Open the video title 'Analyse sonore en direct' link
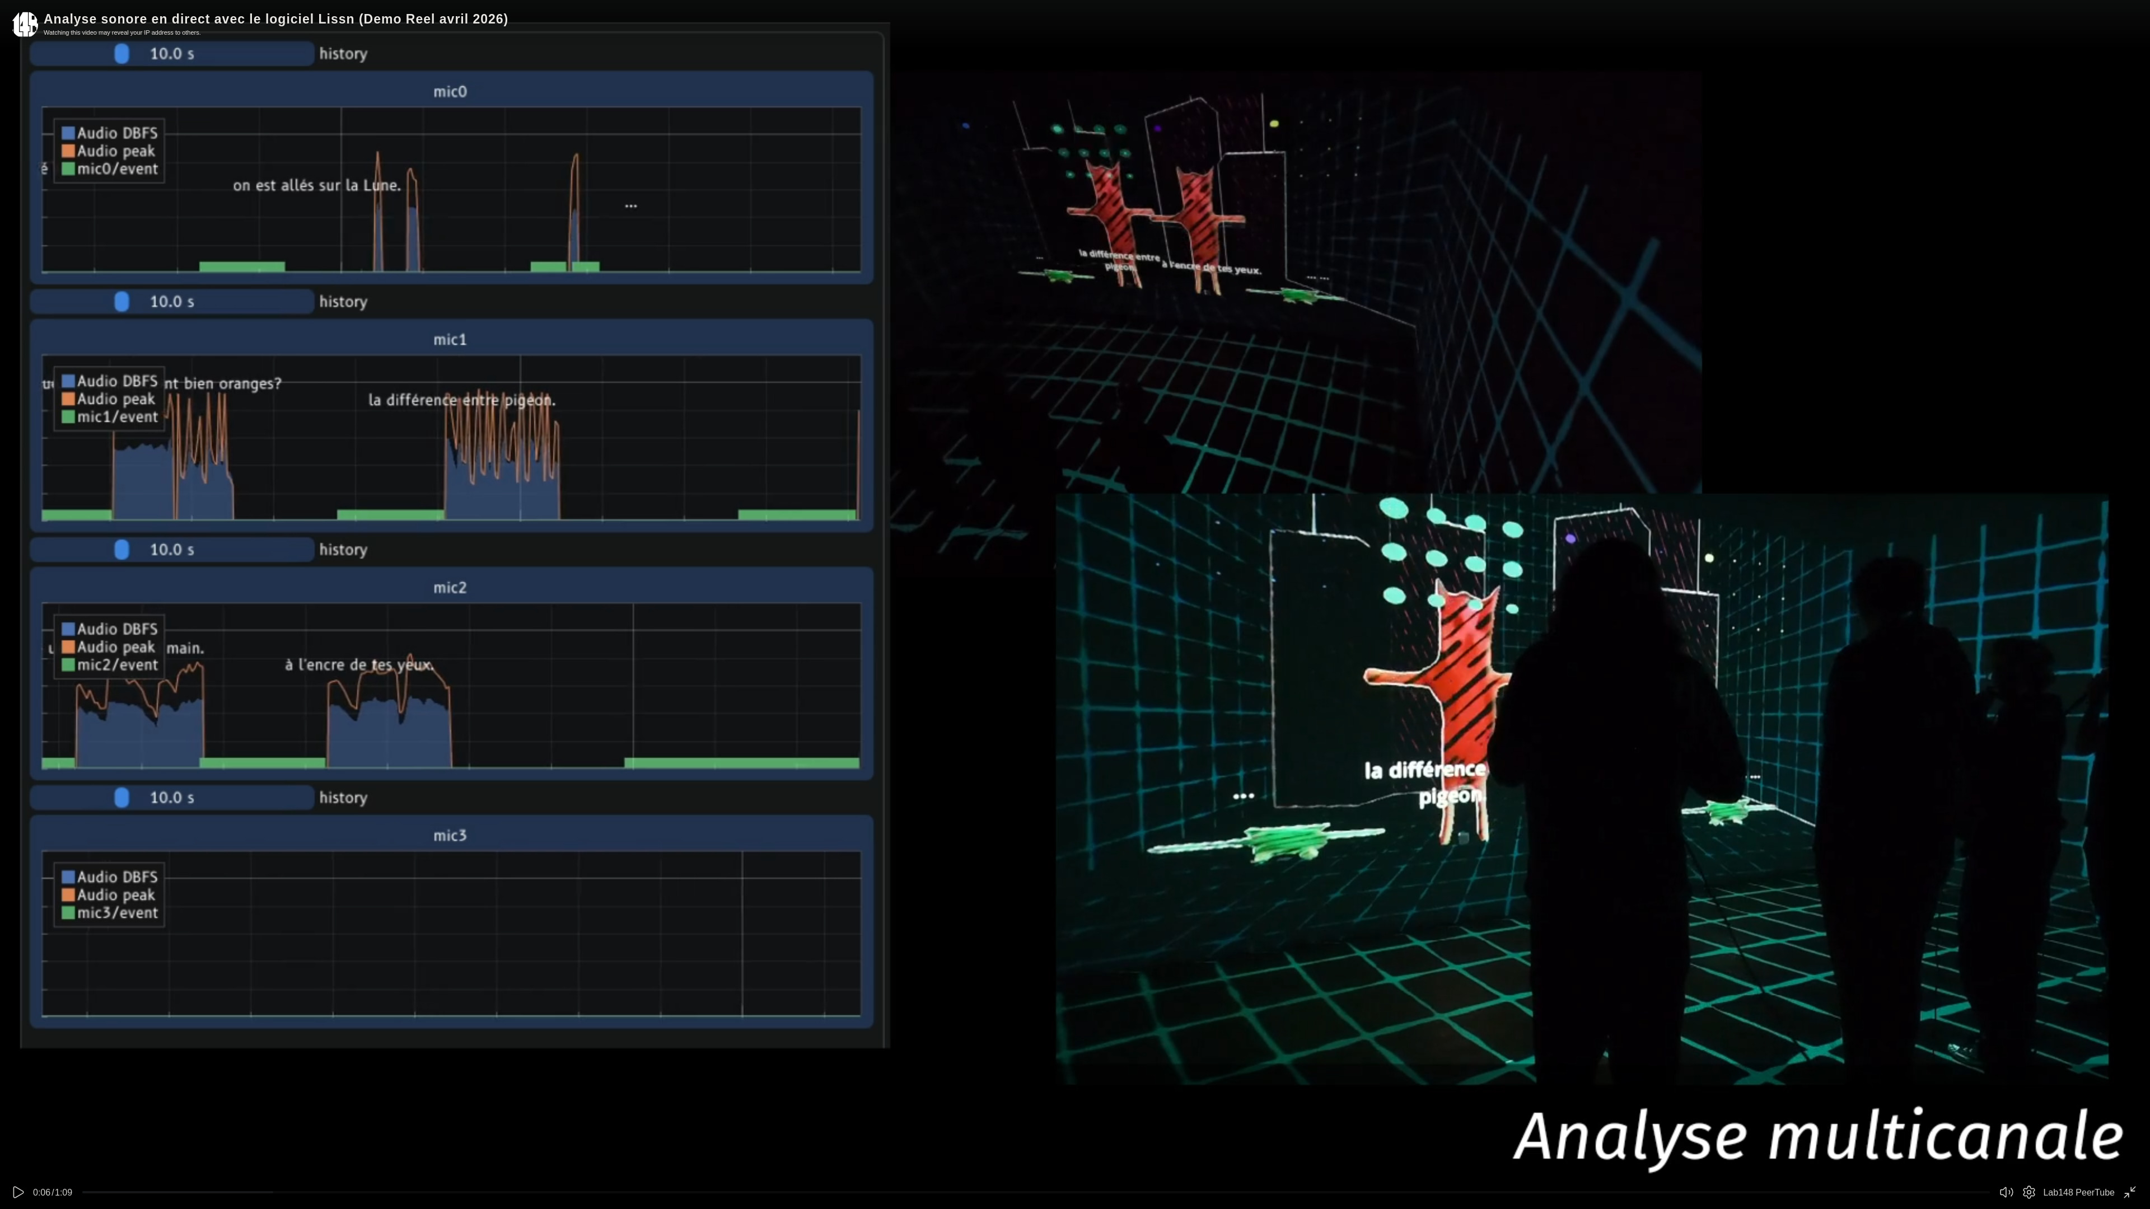 pos(275,19)
